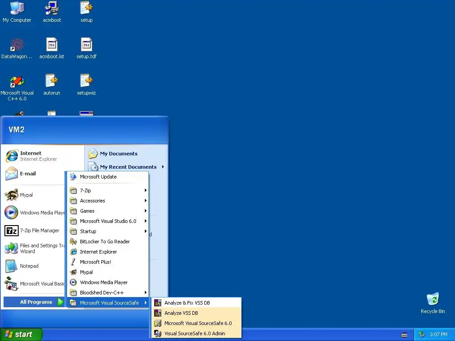Screen dimensions: 455x341
Task: Open Internet Explorer in All Programs list
Action: [108, 252]
